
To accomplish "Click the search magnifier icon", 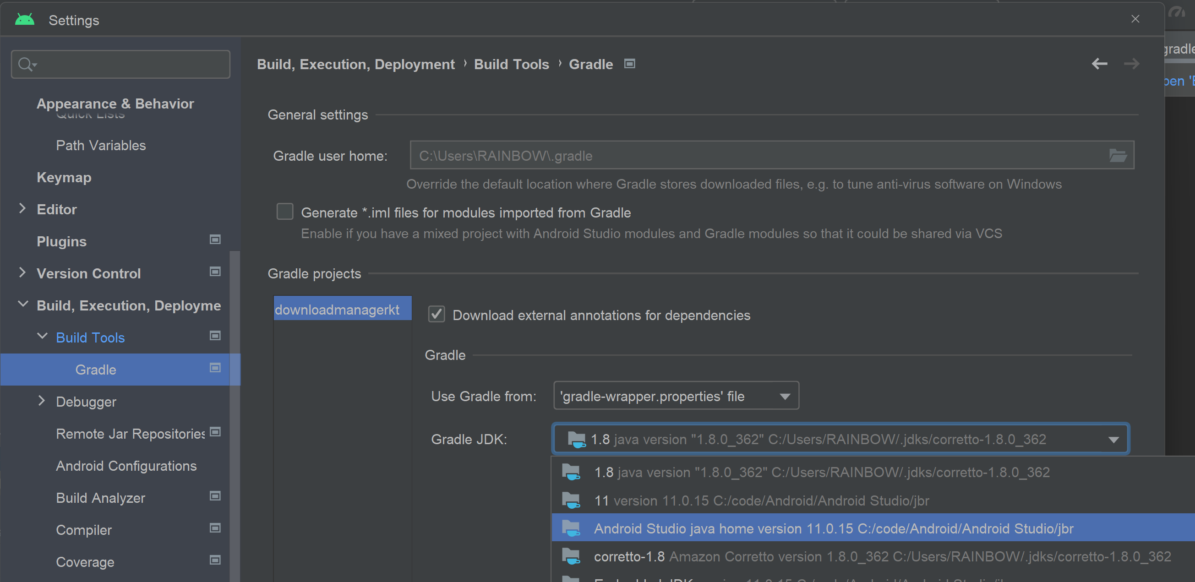I will tap(25, 64).
